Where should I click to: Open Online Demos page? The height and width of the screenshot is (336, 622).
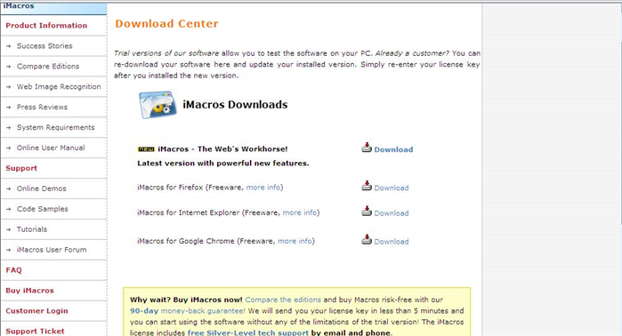coord(41,188)
